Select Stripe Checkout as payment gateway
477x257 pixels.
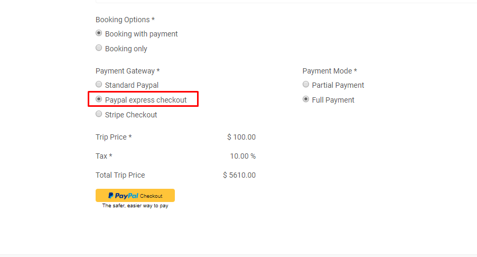tap(99, 114)
